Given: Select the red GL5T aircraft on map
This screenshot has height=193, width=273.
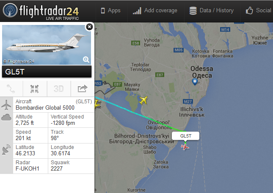Looking at the screenshot, I should (x=185, y=147).
